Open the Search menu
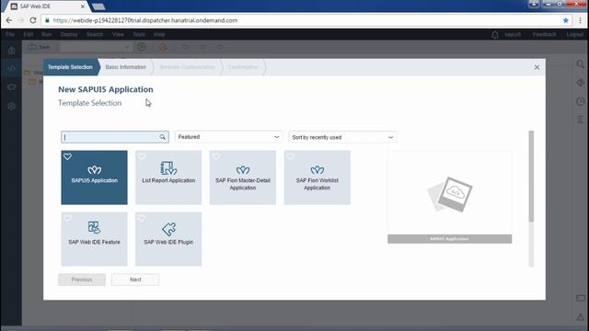This screenshot has height=331, width=589. (95, 34)
